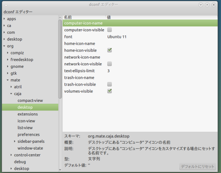221x173 pixels.
Task: Select the network-icon-name key
Action: click(x=82, y=57)
